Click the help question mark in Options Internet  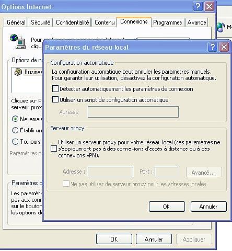click(198, 7)
